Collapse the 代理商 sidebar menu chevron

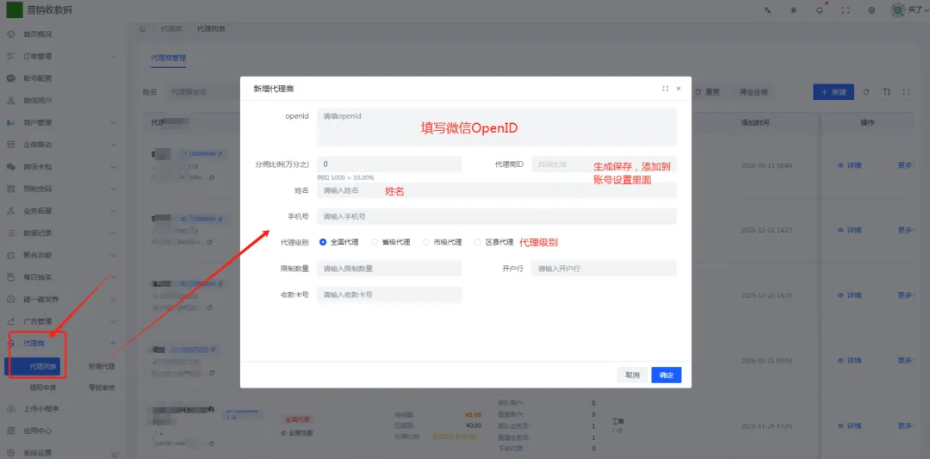(x=114, y=344)
